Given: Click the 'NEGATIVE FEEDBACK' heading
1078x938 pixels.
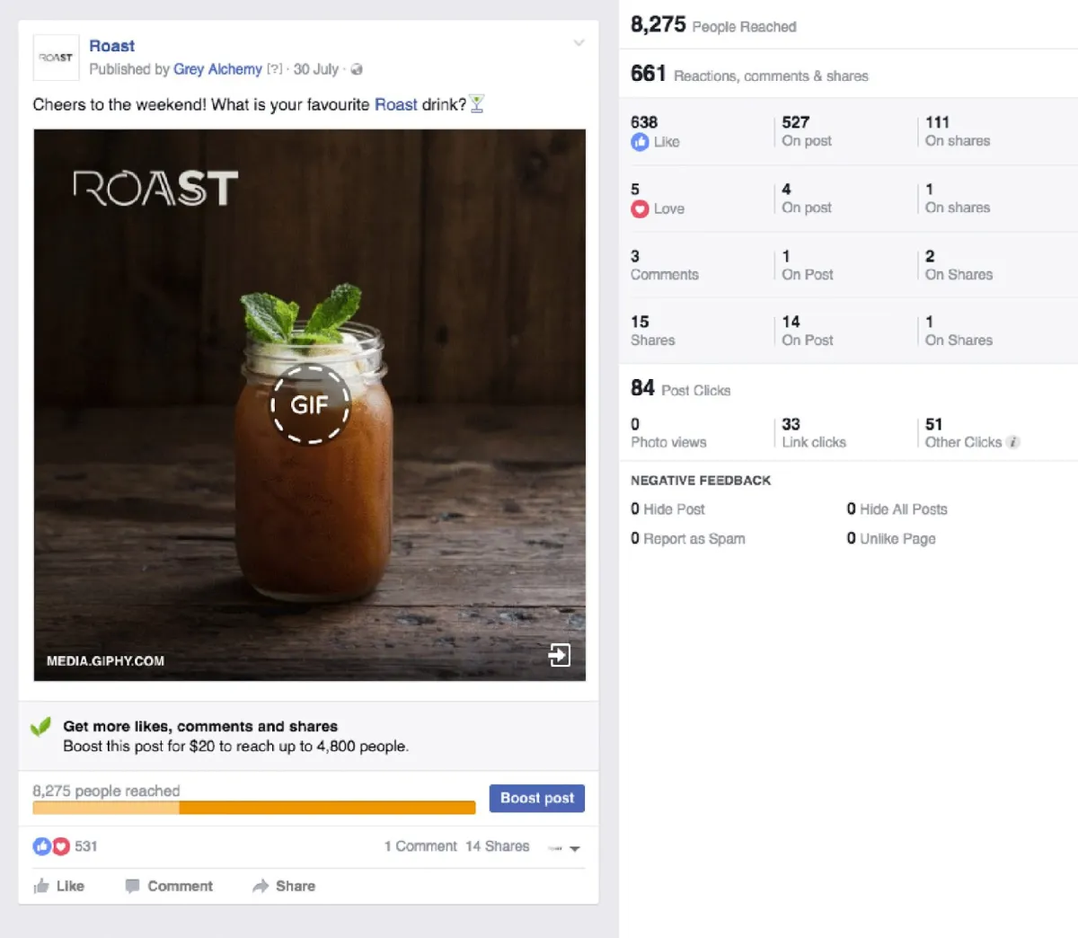Looking at the screenshot, I should [x=701, y=481].
